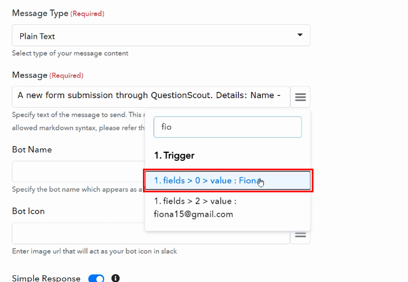Viewport: 408px width, 282px height.
Task: Click into the Message text field
Action: tap(151, 97)
